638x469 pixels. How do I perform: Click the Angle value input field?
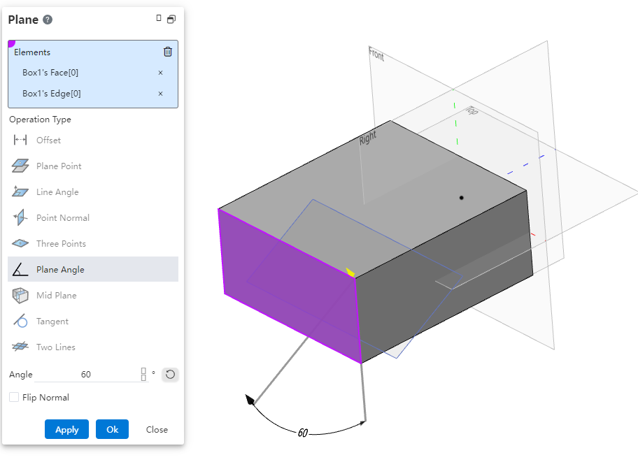tap(86, 375)
